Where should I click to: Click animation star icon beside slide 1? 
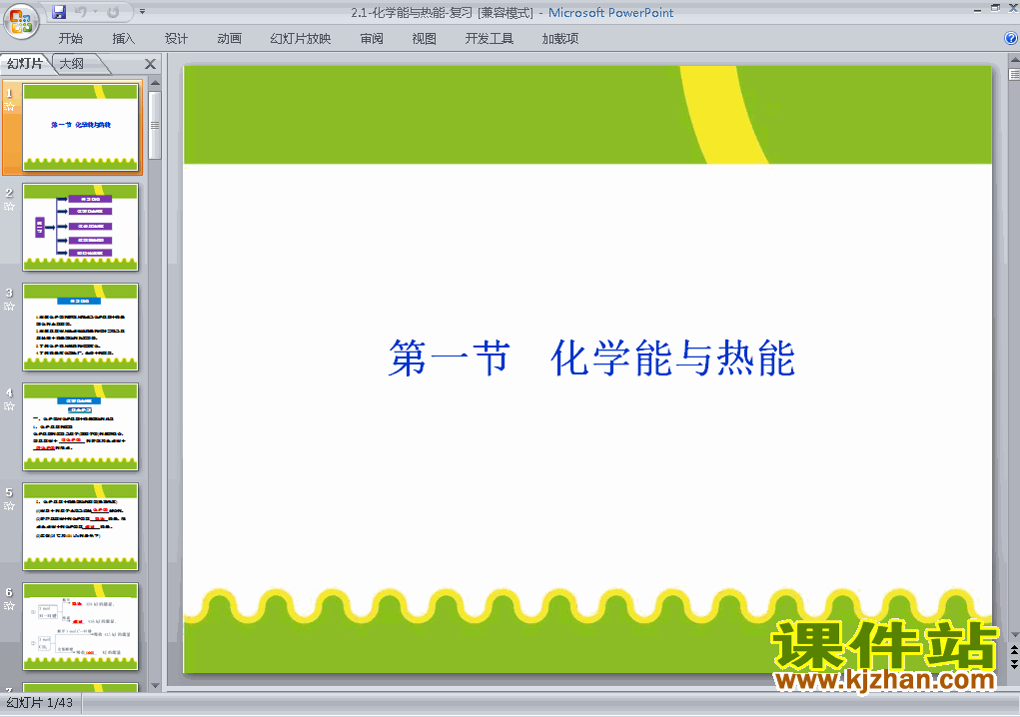[9, 107]
